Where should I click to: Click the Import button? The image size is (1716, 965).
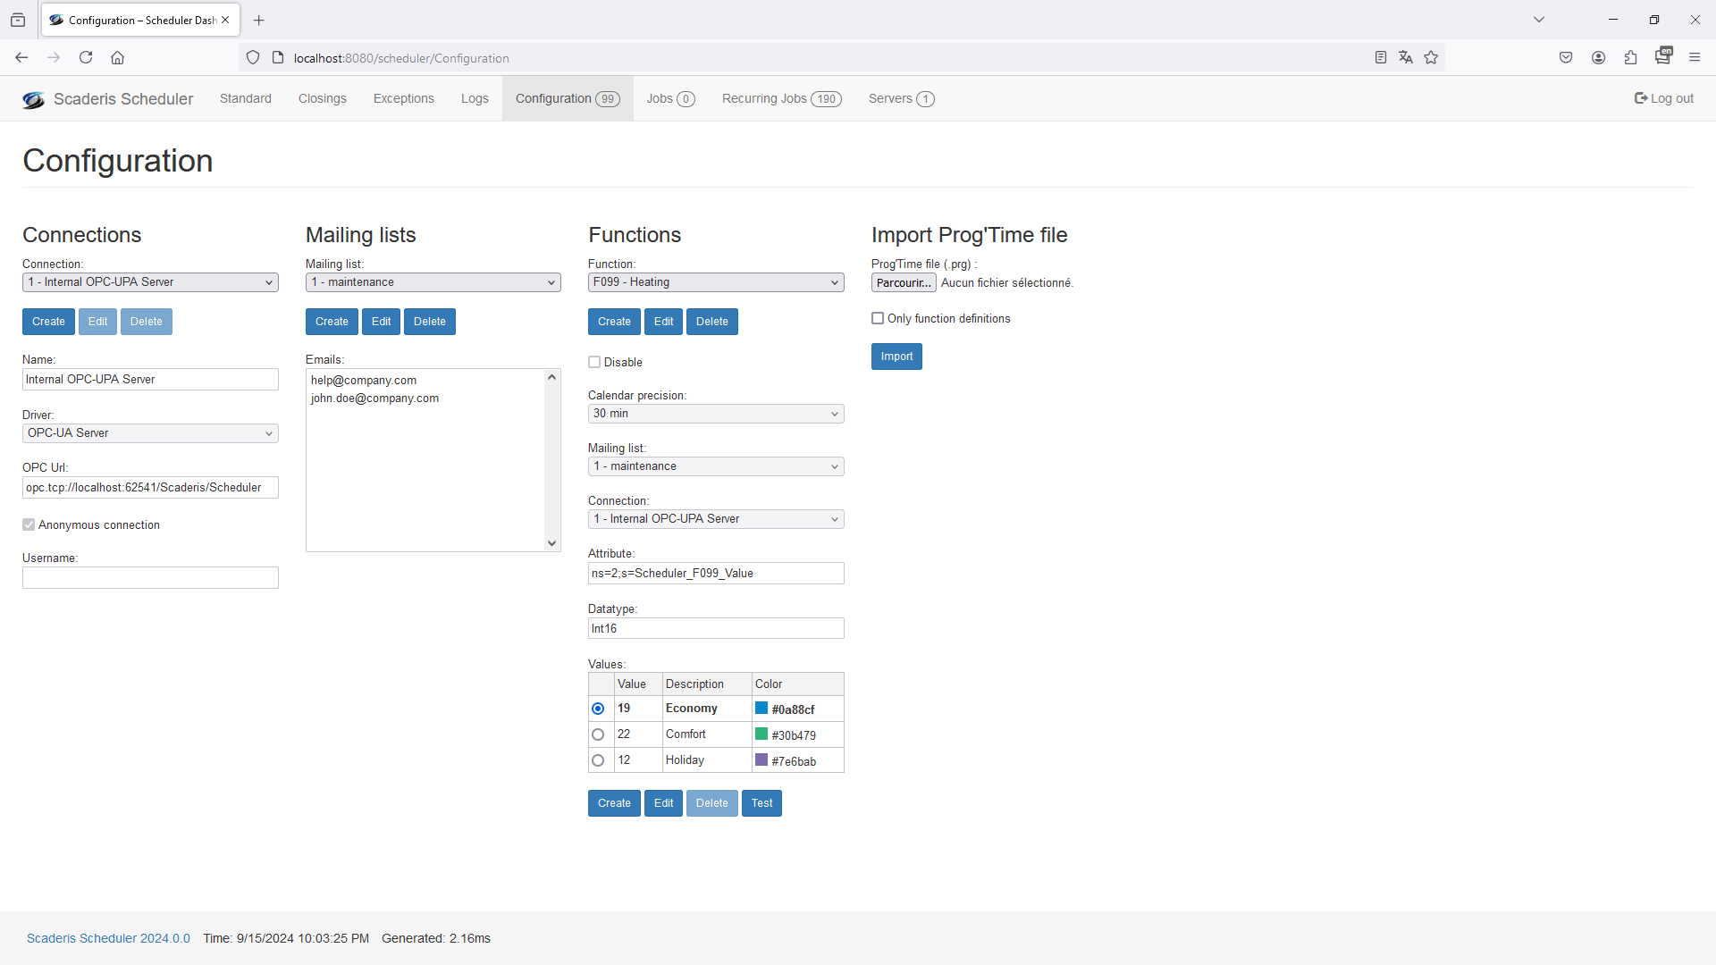(x=896, y=357)
